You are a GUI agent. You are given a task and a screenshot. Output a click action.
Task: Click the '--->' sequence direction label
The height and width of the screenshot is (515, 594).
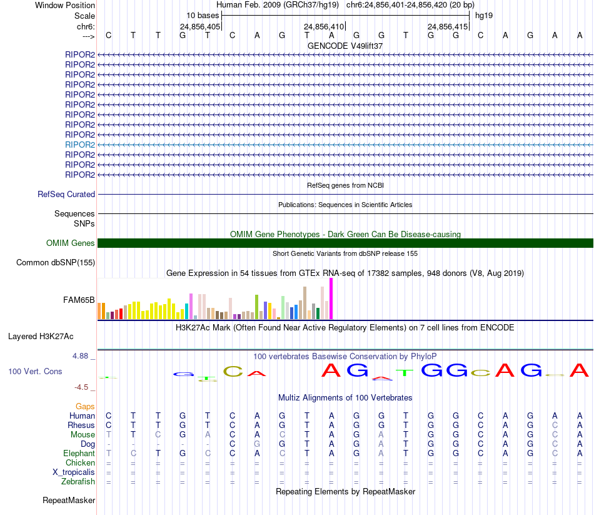tap(88, 36)
